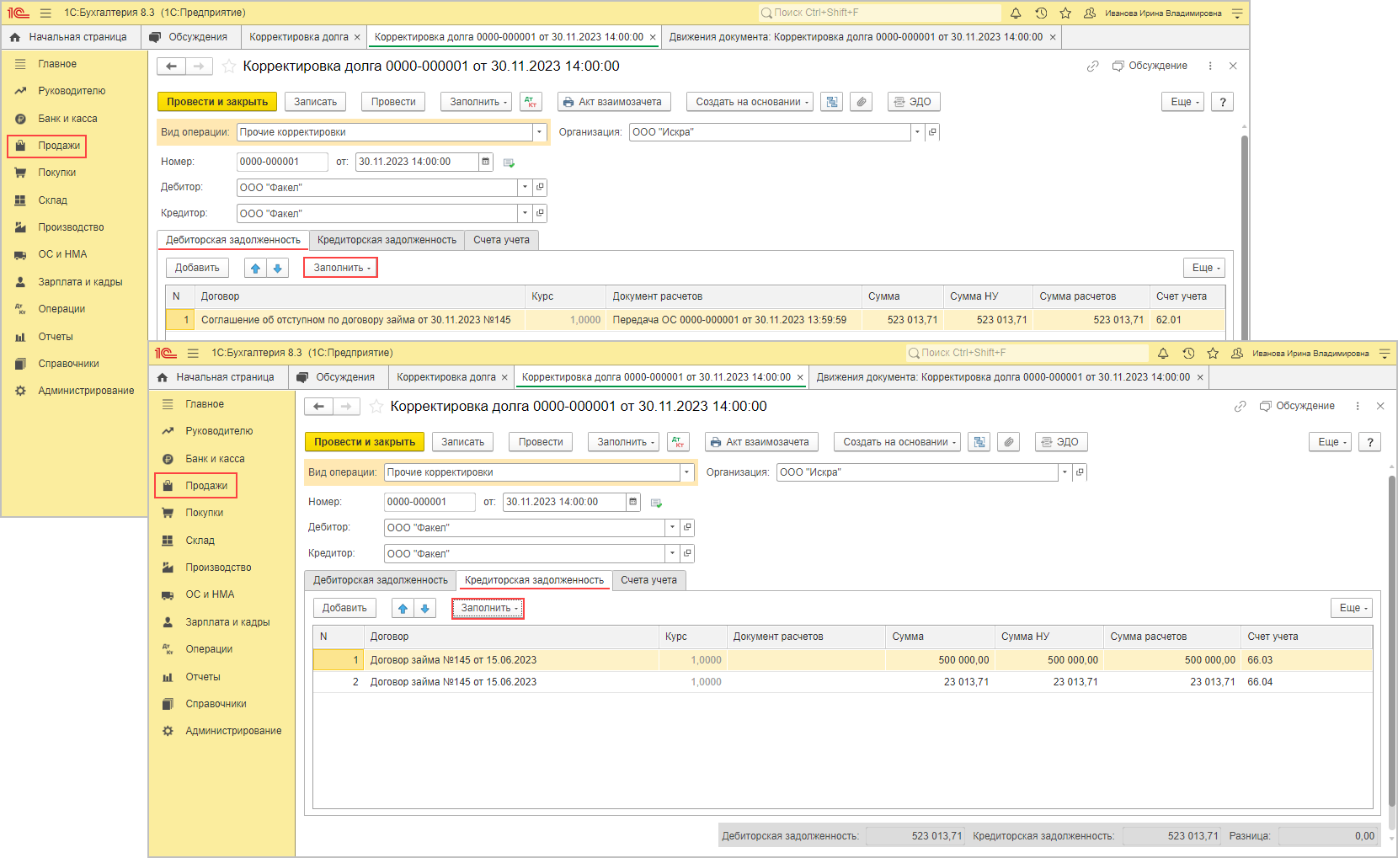Open sections menu icon in front window title bar
1398x858 pixels.
[x=193, y=354]
